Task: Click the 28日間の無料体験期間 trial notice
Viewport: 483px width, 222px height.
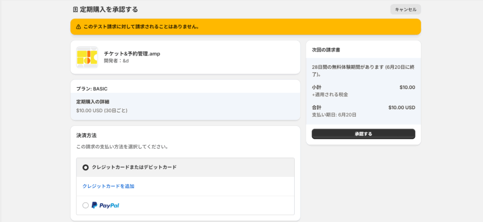Action: 363,71
